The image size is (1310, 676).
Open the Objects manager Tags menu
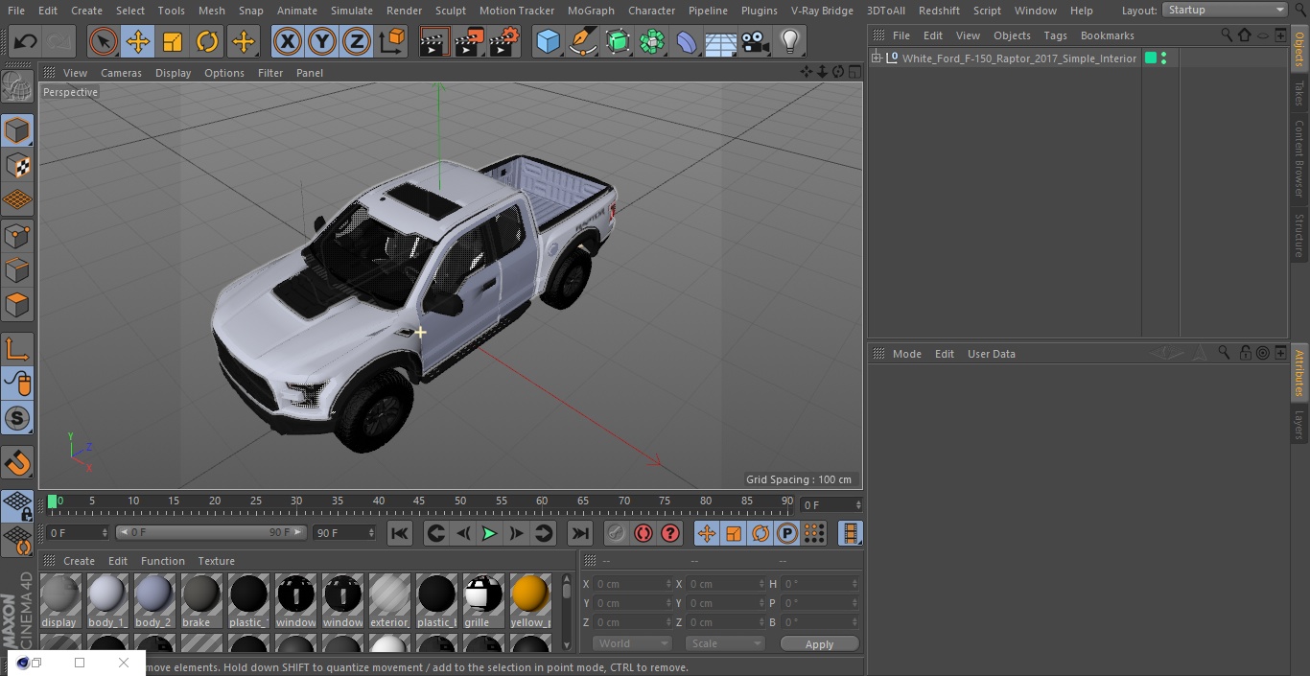[1055, 35]
